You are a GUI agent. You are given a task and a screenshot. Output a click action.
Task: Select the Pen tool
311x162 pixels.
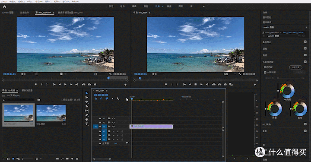click(x=87, y=115)
